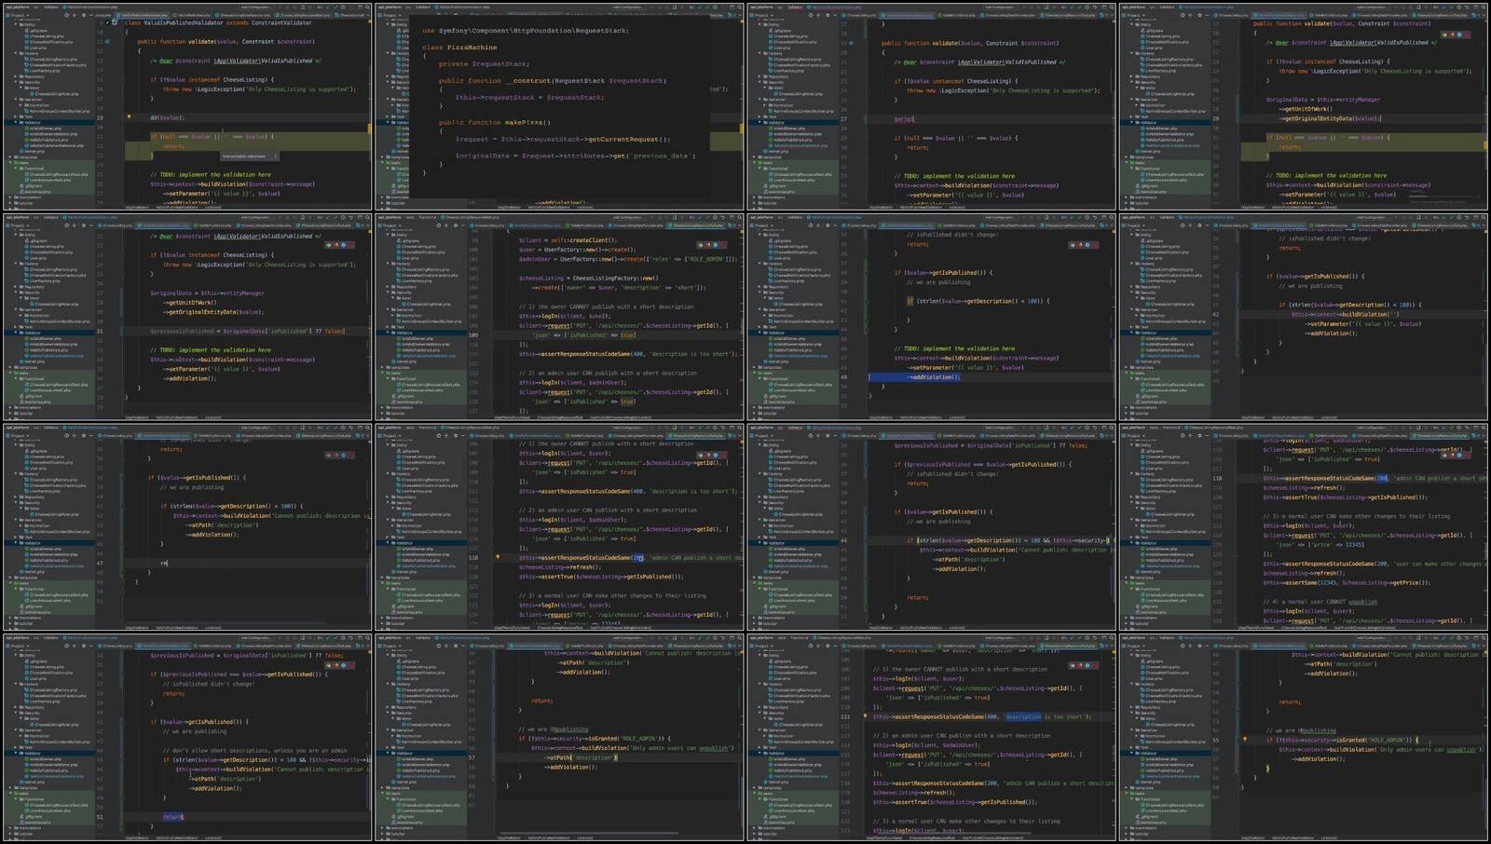1491x844 pixels.
Task: Open the frame showing the Unreachable statement tooltip
Action: [186, 107]
